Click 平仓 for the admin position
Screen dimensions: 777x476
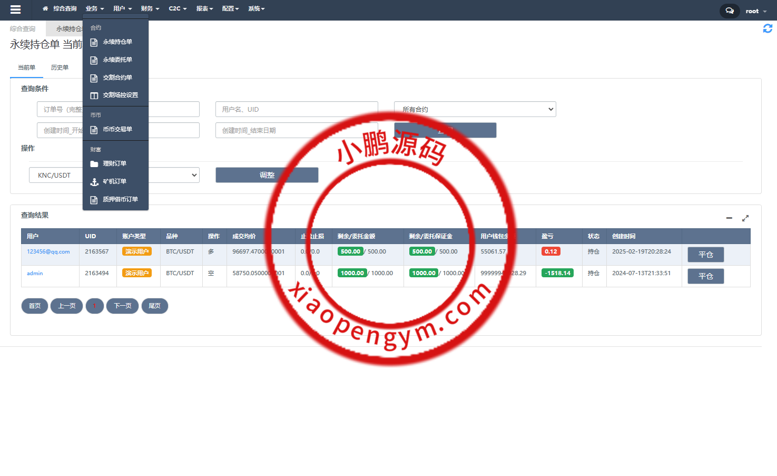click(x=705, y=276)
